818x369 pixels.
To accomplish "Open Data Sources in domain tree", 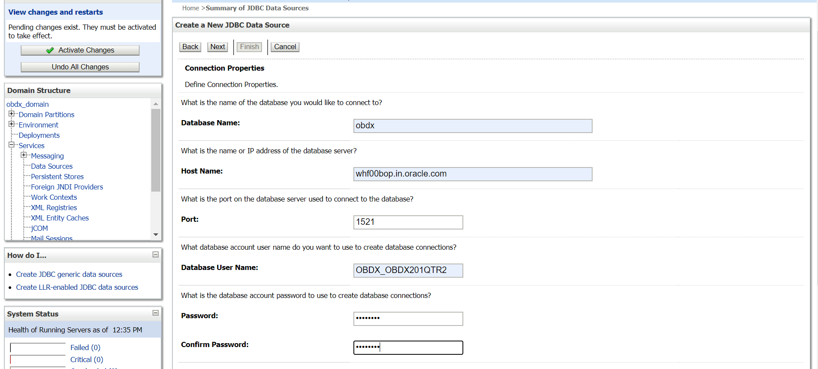I will coord(52,166).
